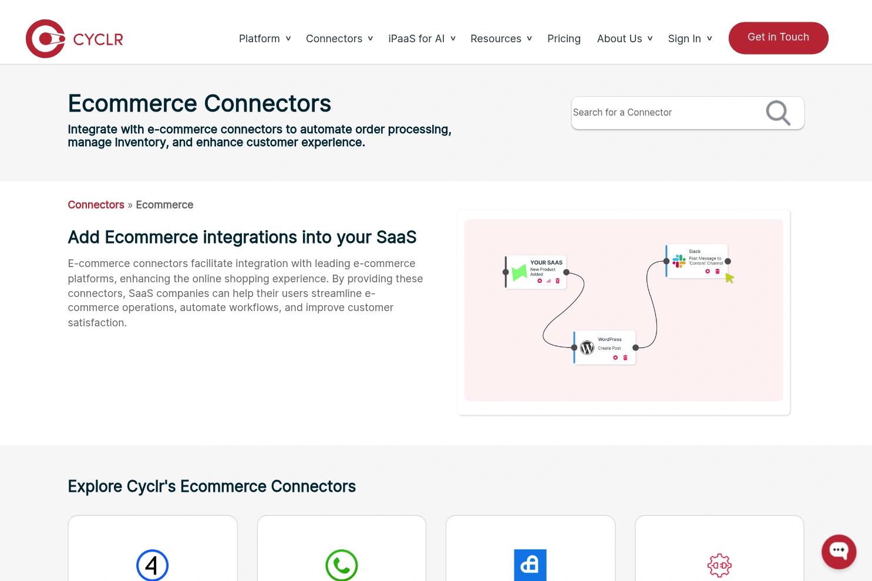Open the Pricing page

click(564, 39)
